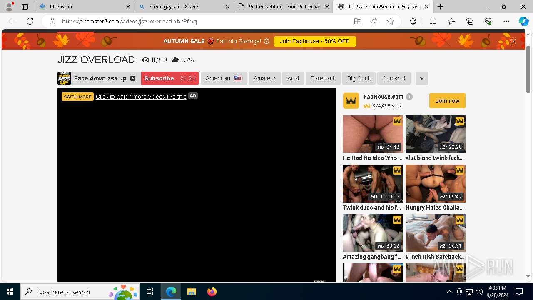Open File Explorer from the taskbar

[191, 292]
